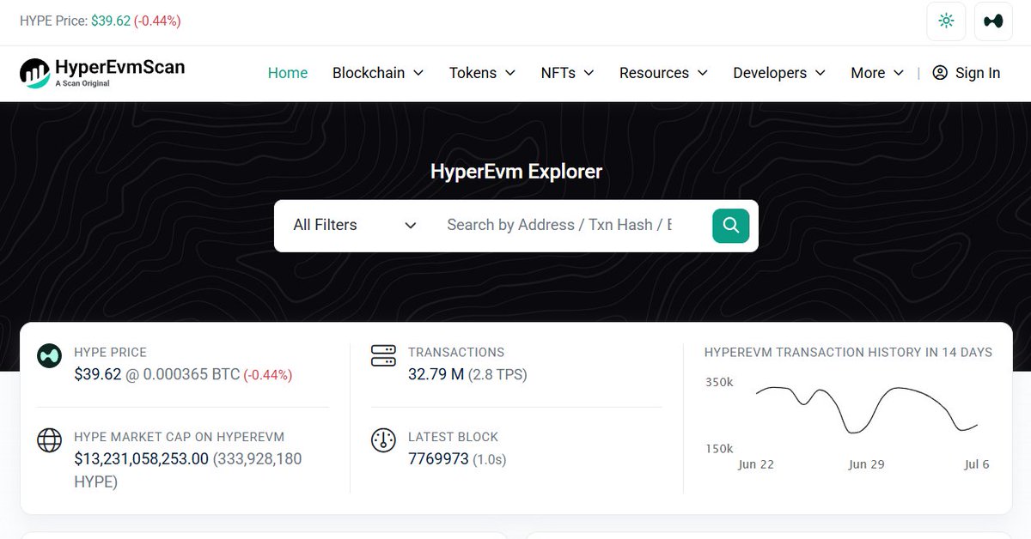
Task: Click the $39.62 HYPE price value
Action: click(x=98, y=374)
